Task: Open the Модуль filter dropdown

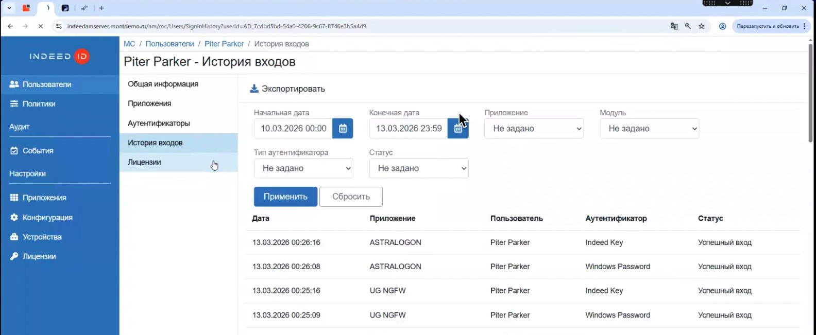Action: click(649, 129)
